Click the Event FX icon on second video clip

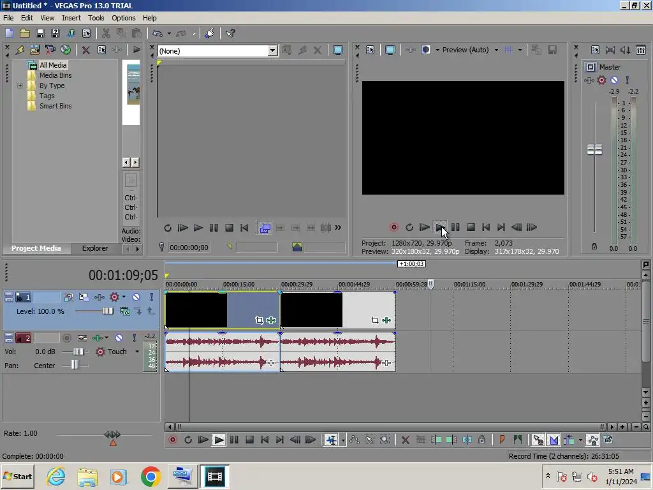click(386, 320)
